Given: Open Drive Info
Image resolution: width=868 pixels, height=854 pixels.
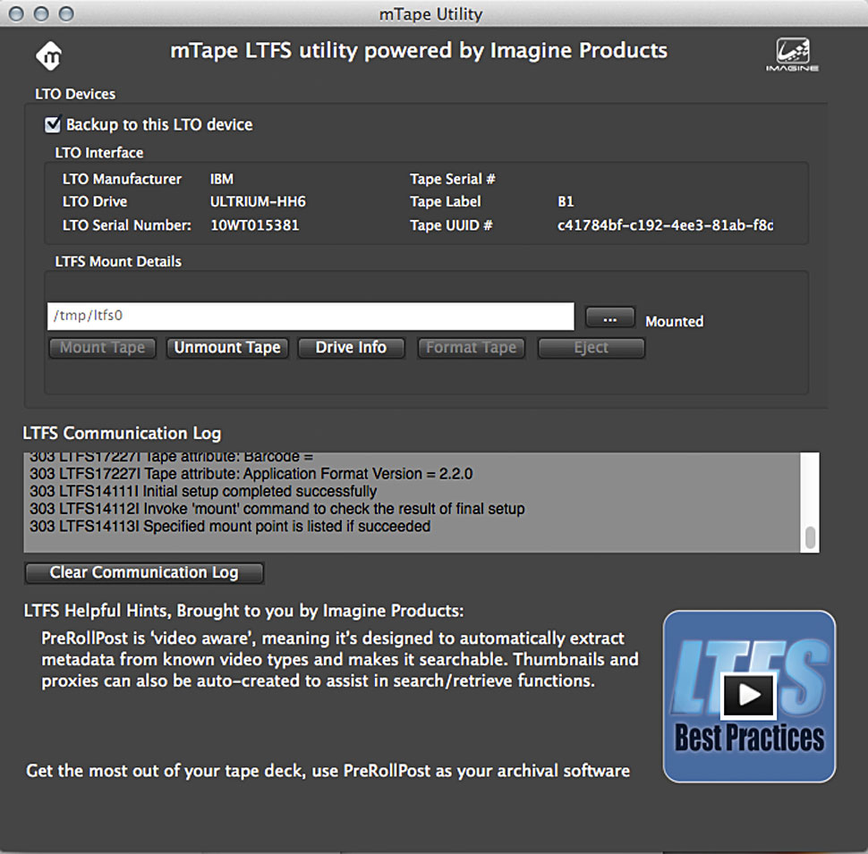Looking at the screenshot, I should (x=351, y=348).
